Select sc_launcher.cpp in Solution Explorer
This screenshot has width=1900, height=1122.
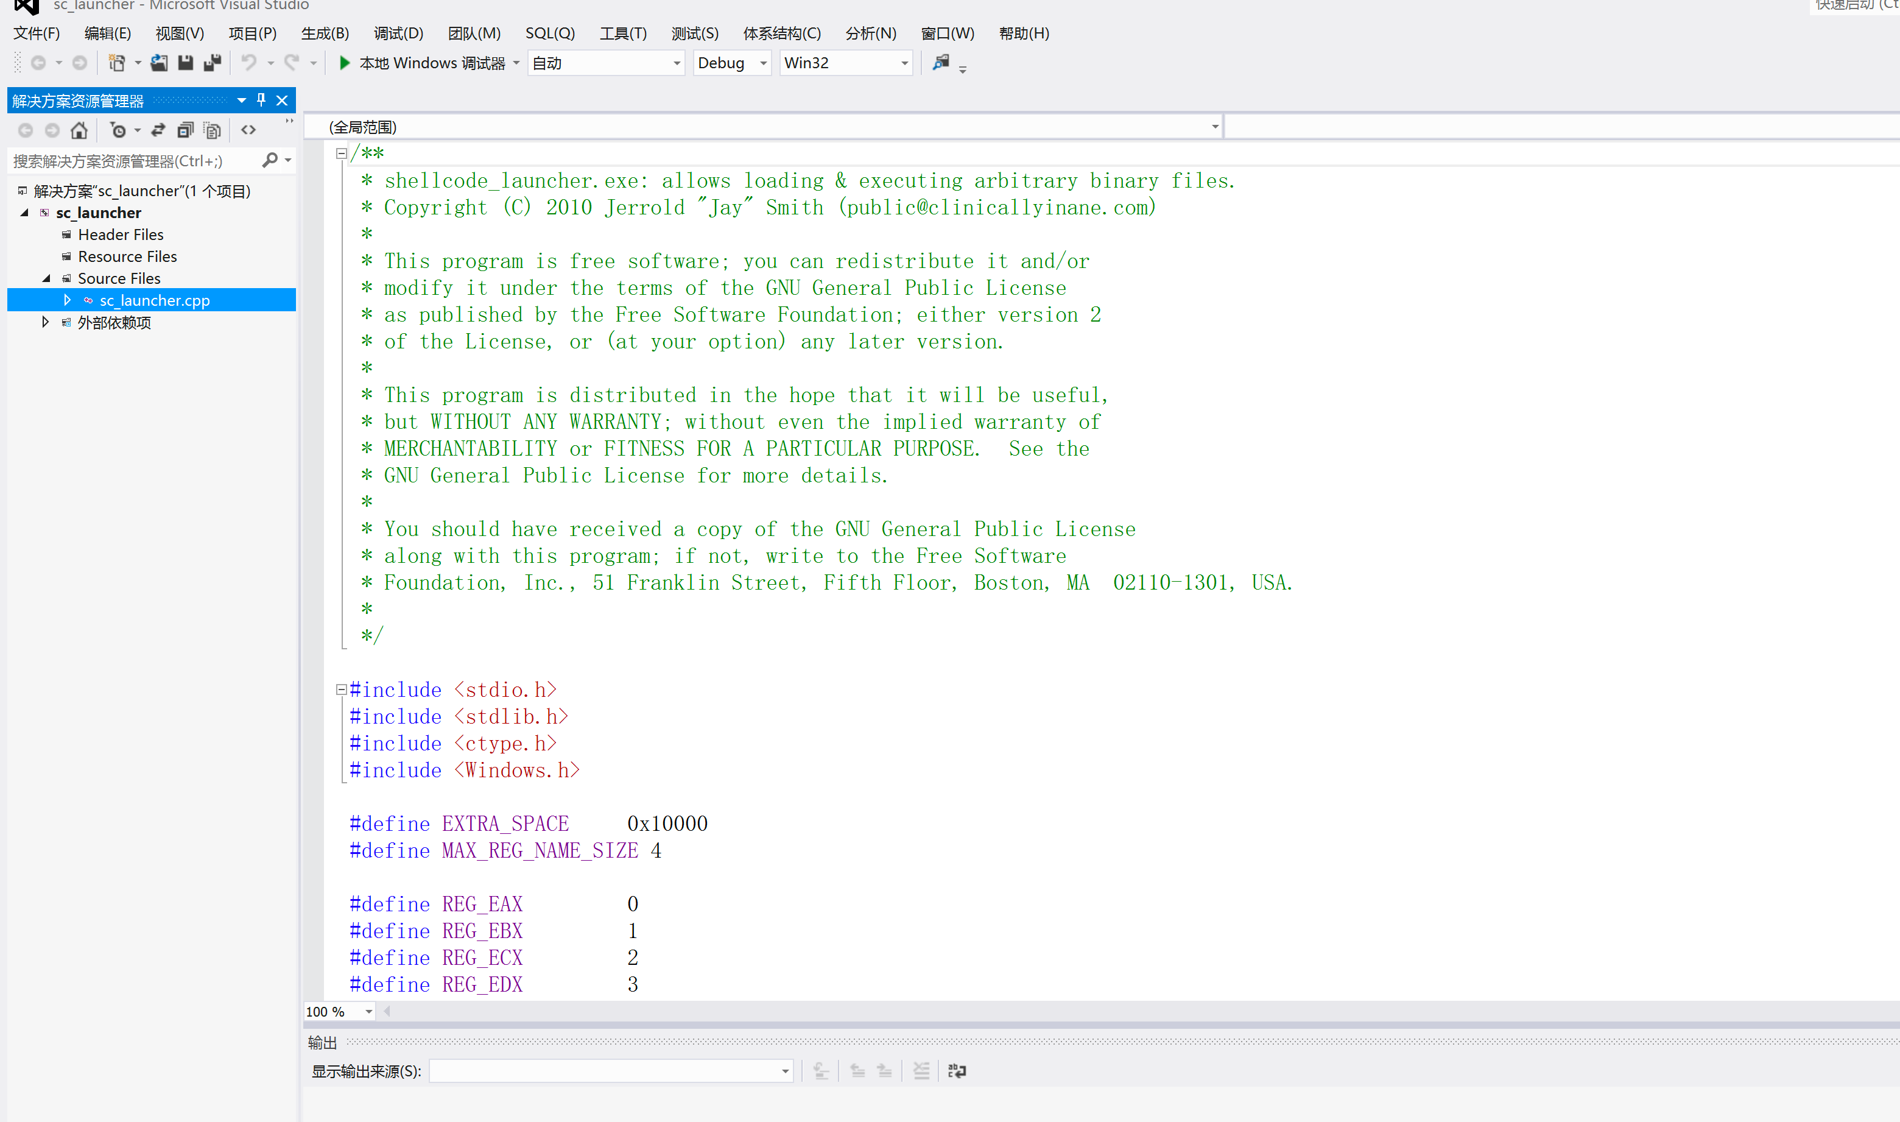click(155, 301)
